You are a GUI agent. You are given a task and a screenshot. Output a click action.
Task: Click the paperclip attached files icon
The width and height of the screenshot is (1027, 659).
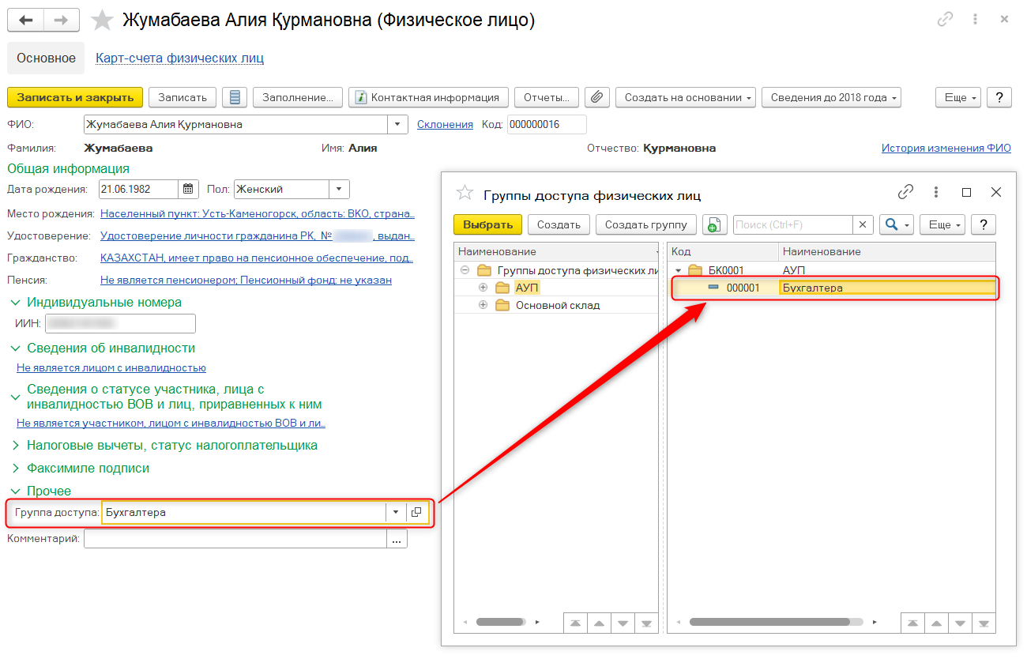click(597, 97)
